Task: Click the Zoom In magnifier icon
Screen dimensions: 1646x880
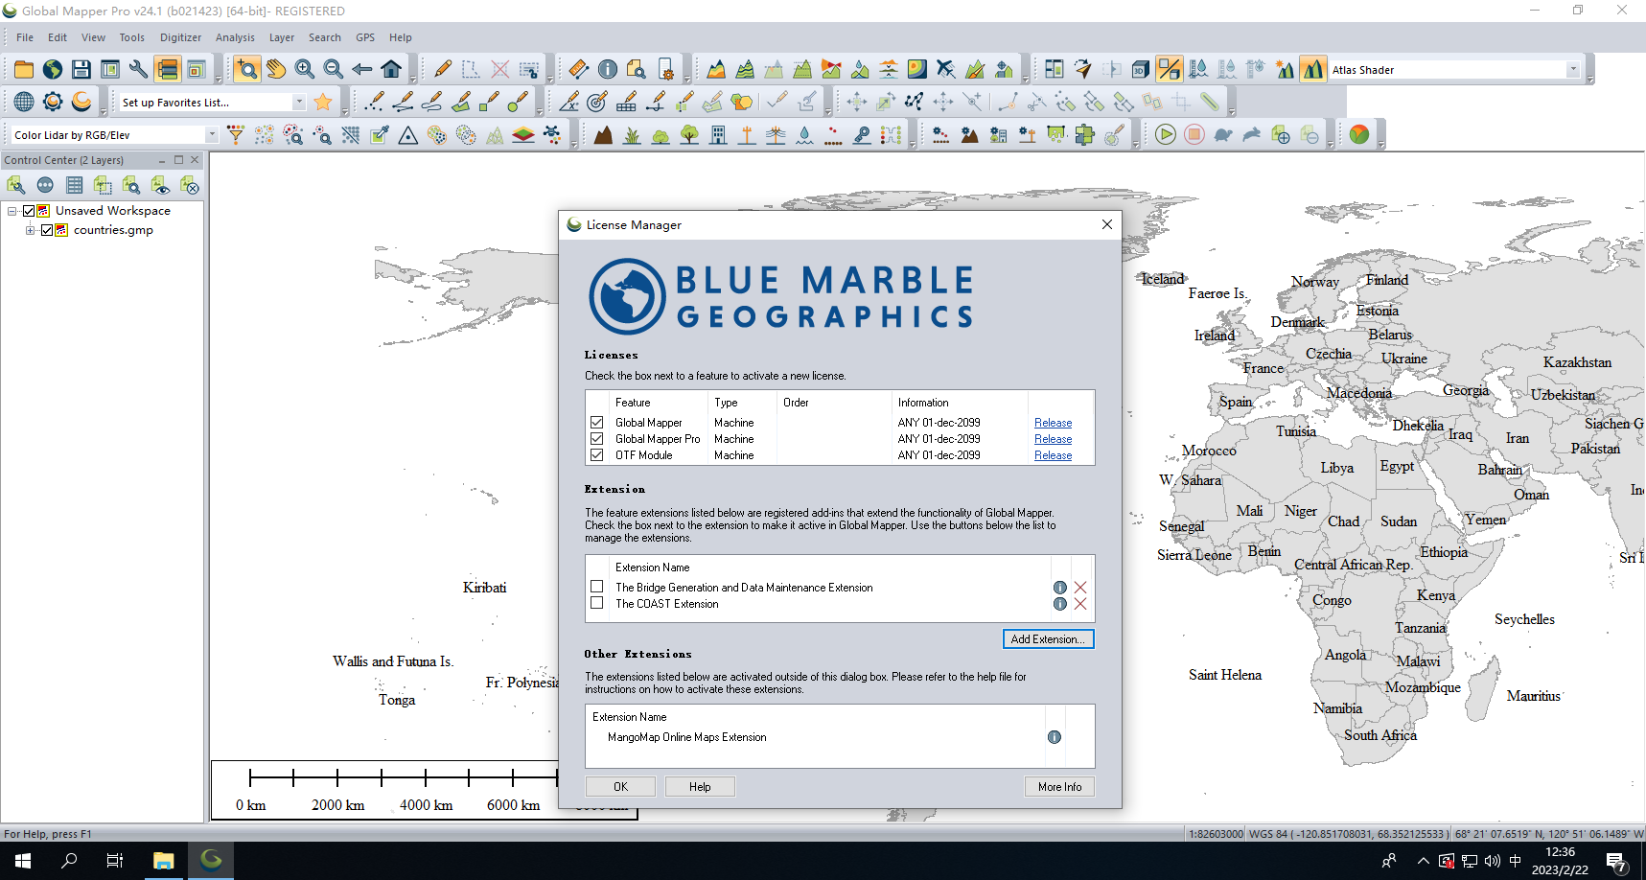Action: click(305, 69)
